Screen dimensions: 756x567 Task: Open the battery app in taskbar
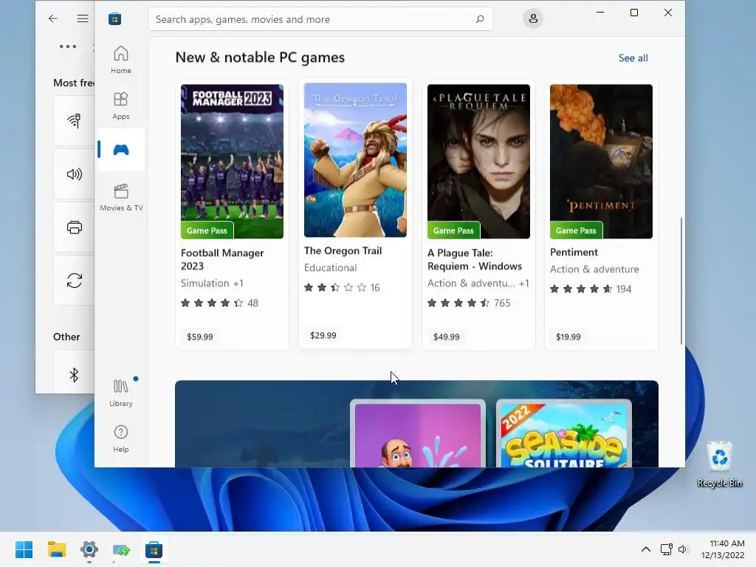coord(122,549)
